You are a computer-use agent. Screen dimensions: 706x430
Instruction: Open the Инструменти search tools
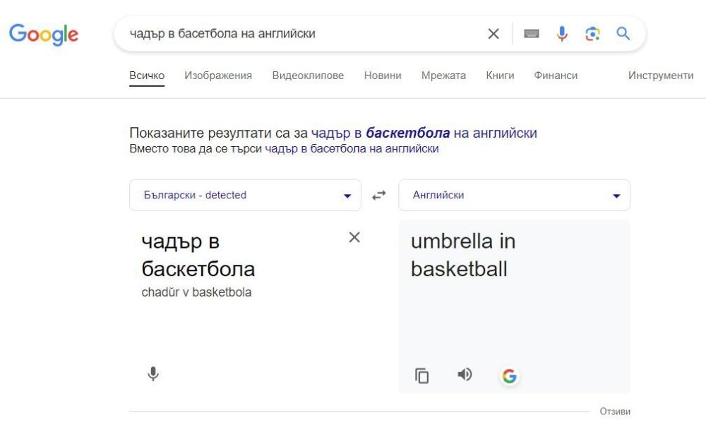(x=661, y=76)
